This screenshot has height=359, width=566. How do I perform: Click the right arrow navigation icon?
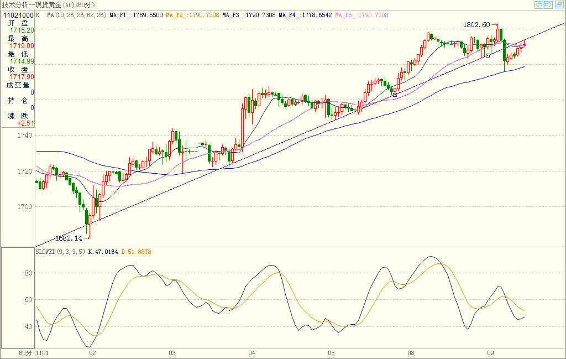click(x=548, y=4)
